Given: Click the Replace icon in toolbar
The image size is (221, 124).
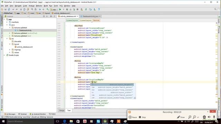Looking at the screenshot, I should pos(36,9).
